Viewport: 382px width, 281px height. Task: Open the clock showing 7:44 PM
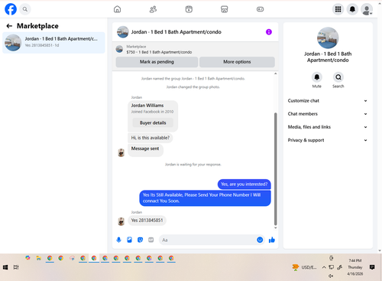point(355,267)
